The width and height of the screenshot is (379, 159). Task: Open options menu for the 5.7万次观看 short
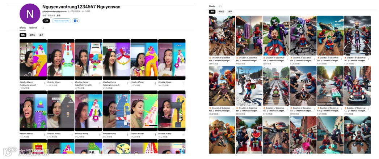[x=128, y=83]
